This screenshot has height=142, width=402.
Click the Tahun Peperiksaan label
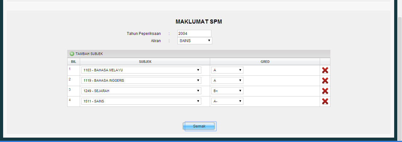[x=144, y=33]
